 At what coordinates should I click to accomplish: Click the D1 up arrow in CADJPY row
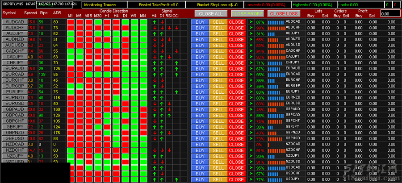pyautogui.click(x=162, y=57)
